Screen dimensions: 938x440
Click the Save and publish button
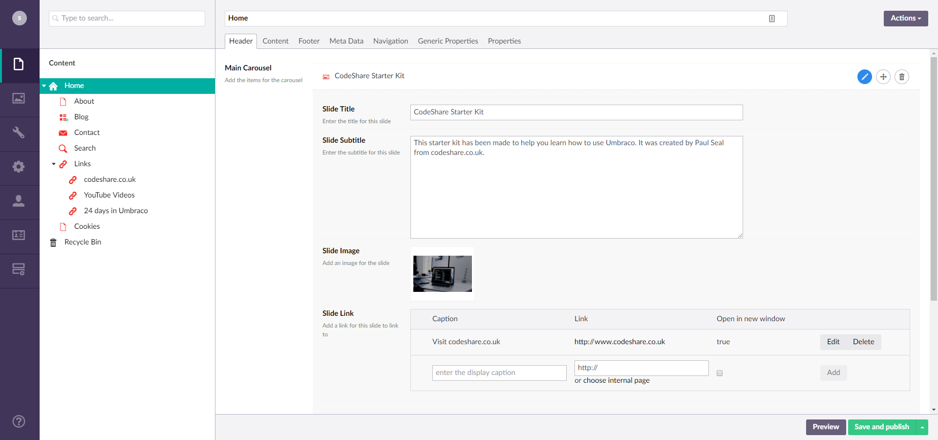882,427
